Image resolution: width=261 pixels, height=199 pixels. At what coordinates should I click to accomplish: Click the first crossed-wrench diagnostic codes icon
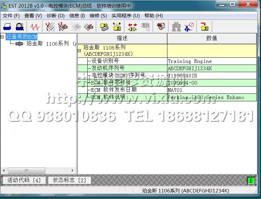pyautogui.click(x=50, y=27)
